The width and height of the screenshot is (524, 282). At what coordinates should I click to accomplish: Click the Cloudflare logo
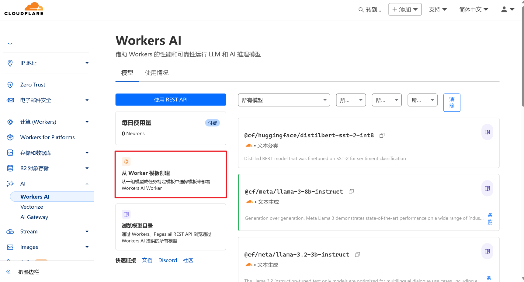coord(24,9)
